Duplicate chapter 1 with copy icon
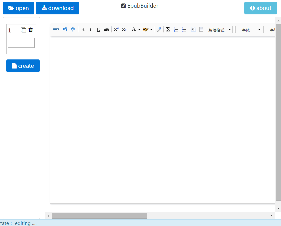Screen dimensions: 281x226 [x=23, y=30]
